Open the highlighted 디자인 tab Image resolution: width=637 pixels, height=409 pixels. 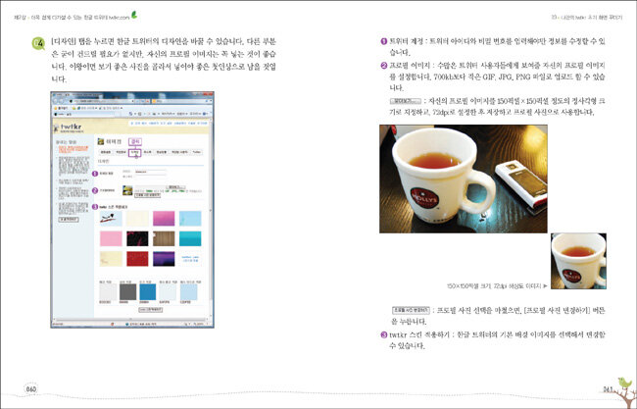coord(133,154)
